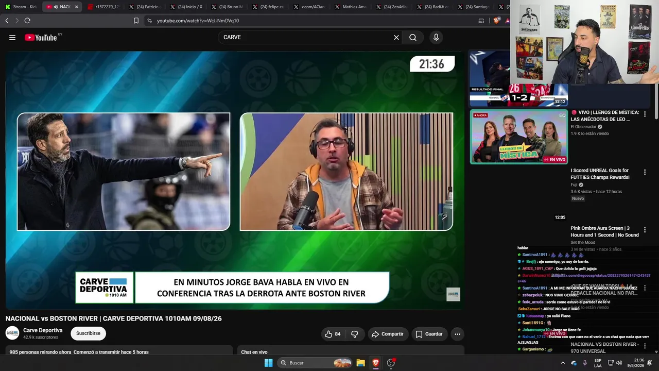Viewport: 659px width, 371px height.
Task: Open the Windows Start menu
Action: coord(268,363)
